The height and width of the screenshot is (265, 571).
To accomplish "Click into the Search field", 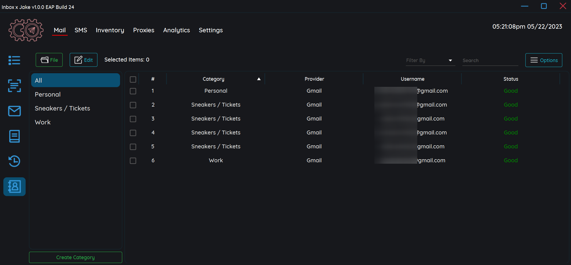I will (x=490, y=60).
